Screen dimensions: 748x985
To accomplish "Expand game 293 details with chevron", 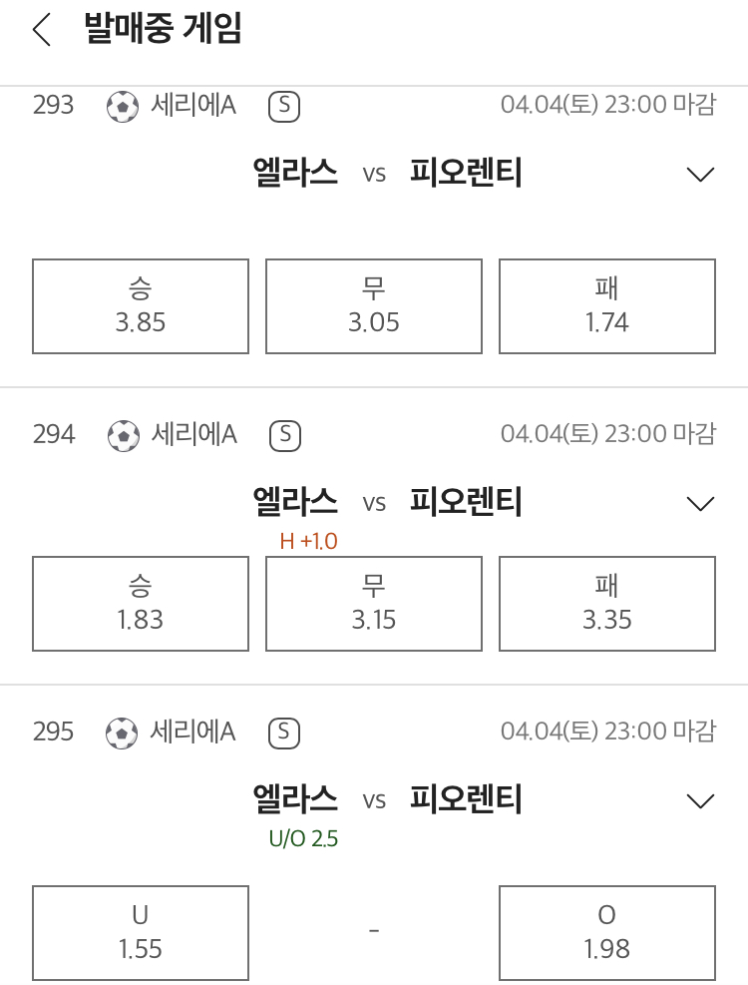I will pyautogui.click(x=701, y=174).
